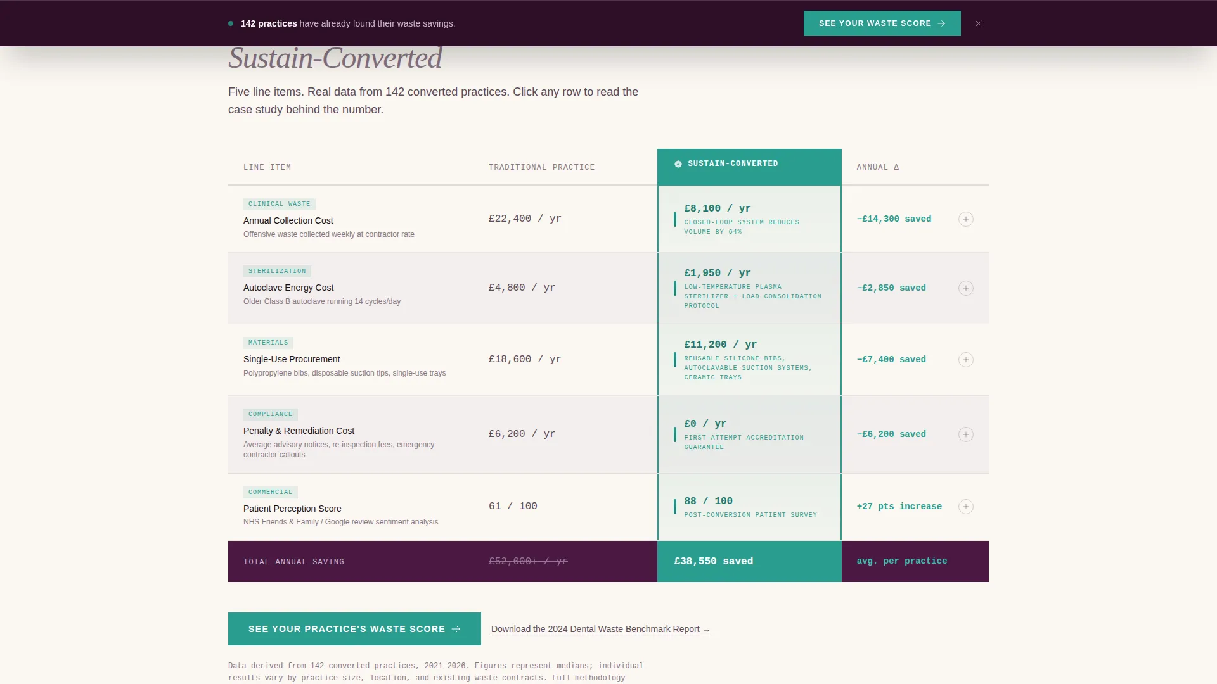Viewport: 1217px width, 684px height.
Task: Click the 142 practices bold banner text
Action: tap(269, 23)
